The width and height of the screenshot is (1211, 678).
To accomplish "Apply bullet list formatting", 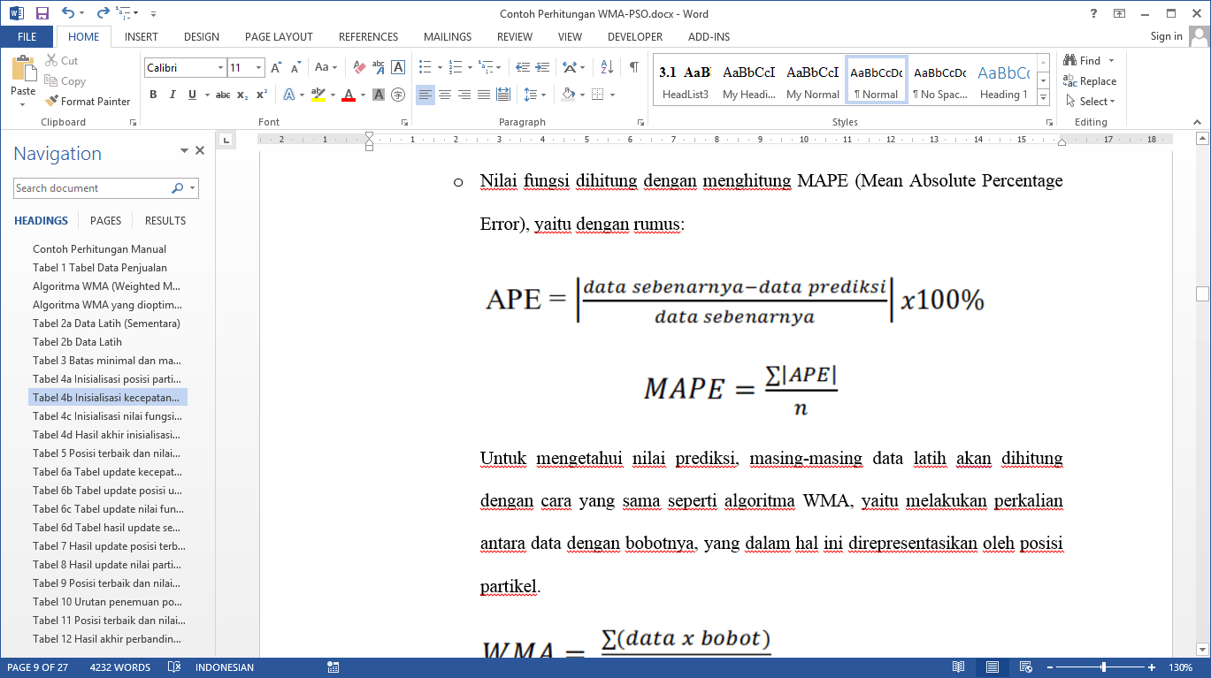I will pos(425,67).
